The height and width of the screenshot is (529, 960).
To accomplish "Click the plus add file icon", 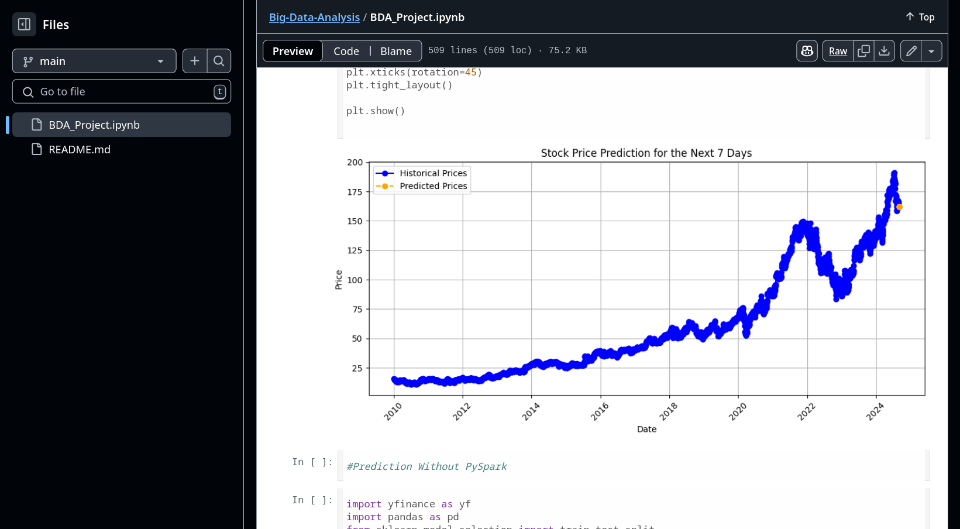I will click(x=195, y=61).
